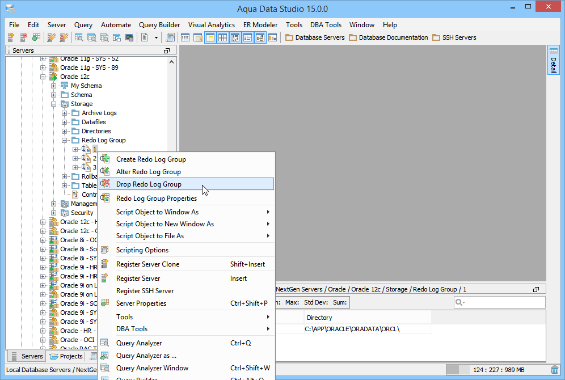Image resolution: width=565 pixels, height=380 pixels.
Task: Click the search field in details panel
Action: [499, 302]
